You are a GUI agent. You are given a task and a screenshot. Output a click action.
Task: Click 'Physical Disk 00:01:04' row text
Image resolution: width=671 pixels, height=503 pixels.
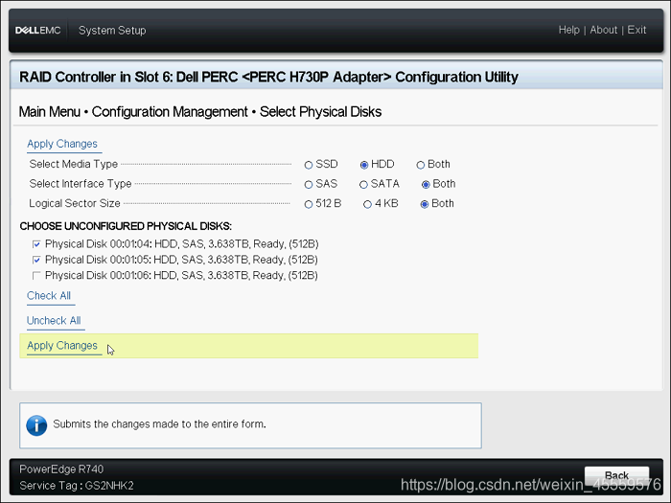[182, 243]
